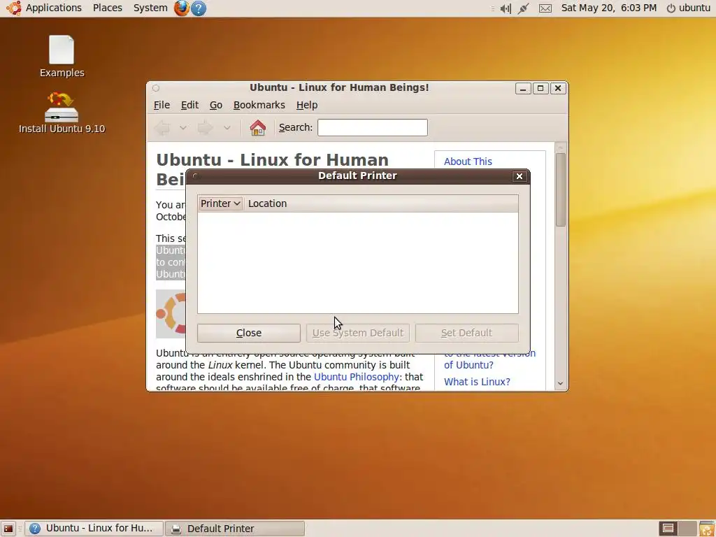Image resolution: width=716 pixels, height=537 pixels.
Task: Launch the Install Ubuntu 9.10 icon
Action: pos(62,113)
